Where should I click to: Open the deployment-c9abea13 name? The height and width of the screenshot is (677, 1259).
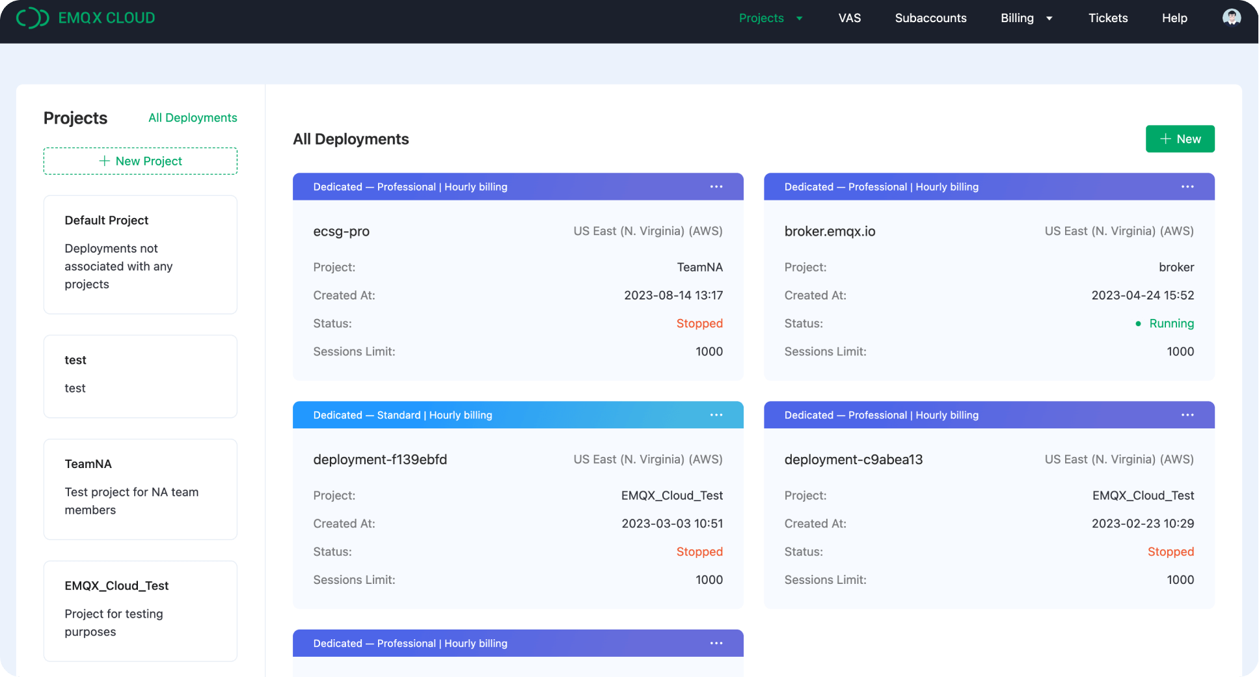pos(853,460)
